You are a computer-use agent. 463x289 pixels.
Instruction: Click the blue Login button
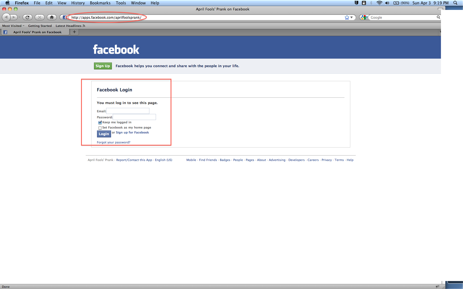104,134
